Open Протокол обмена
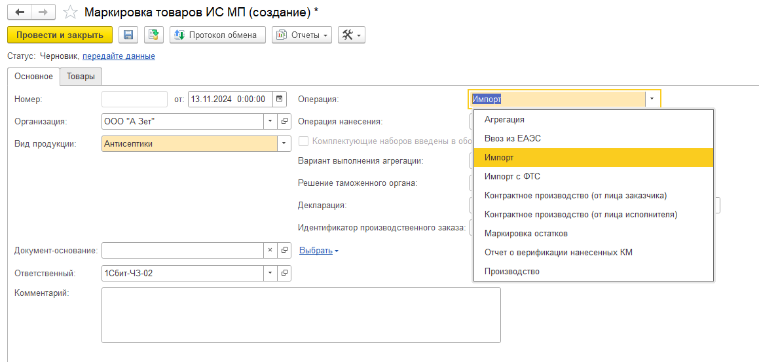759x362 pixels. (x=217, y=35)
